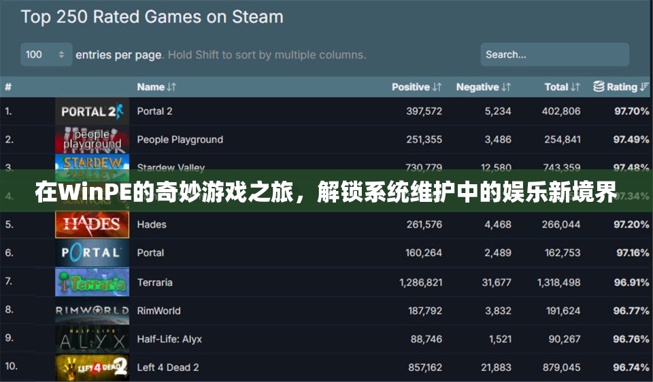Open the Left 4 Dead 2 name link
Image resolution: width=653 pixels, height=382 pixels.
click(x=168, y=368)
